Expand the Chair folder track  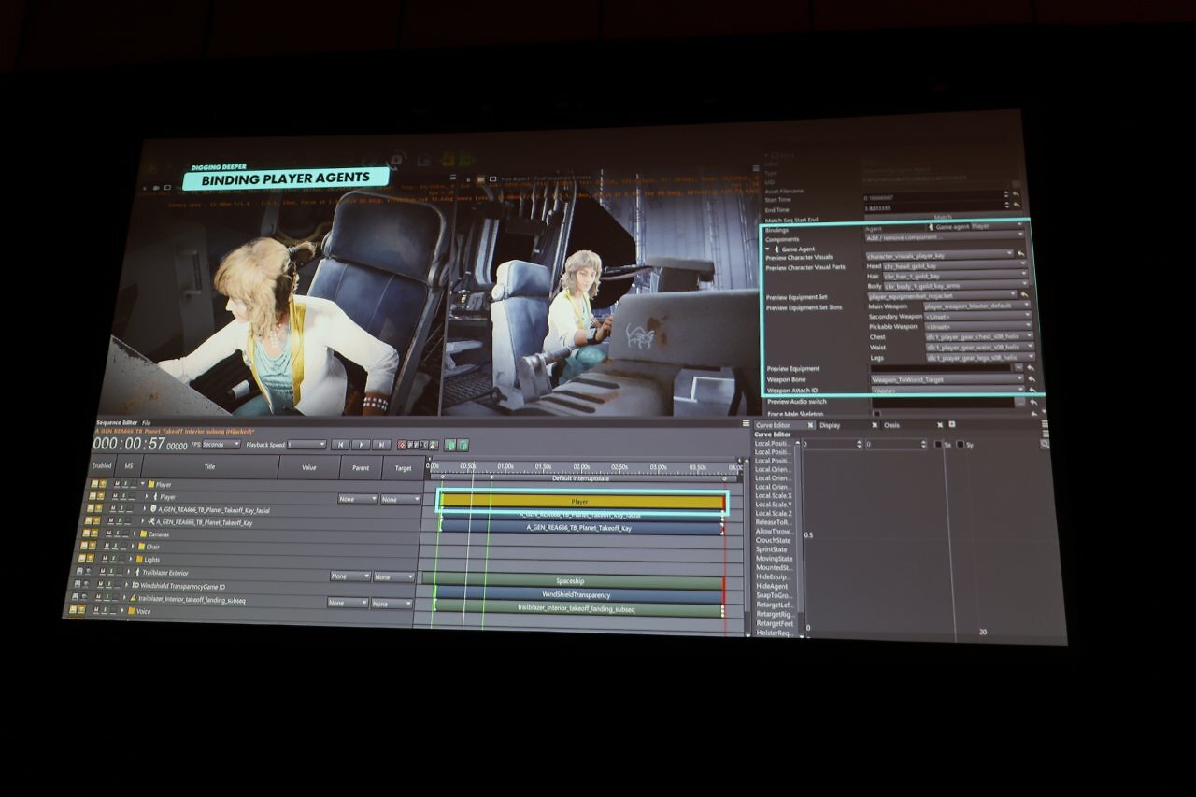click(133, 547)
